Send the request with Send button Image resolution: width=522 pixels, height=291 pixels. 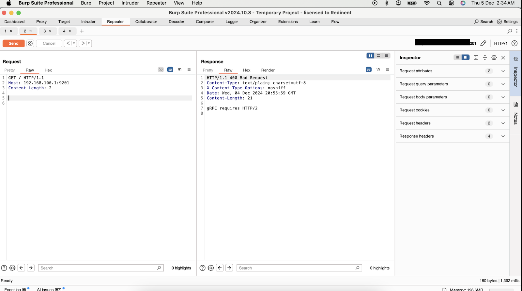pyautogui.click(x=14, y=43)
